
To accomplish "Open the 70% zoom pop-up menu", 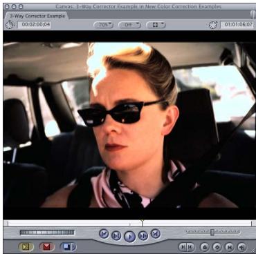I will point(103,25).
